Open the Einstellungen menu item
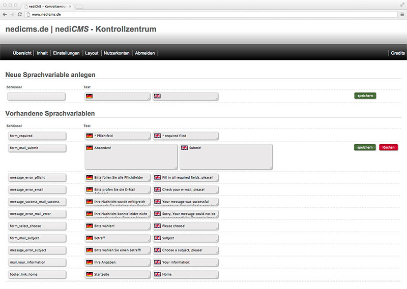 pos(66,53)
